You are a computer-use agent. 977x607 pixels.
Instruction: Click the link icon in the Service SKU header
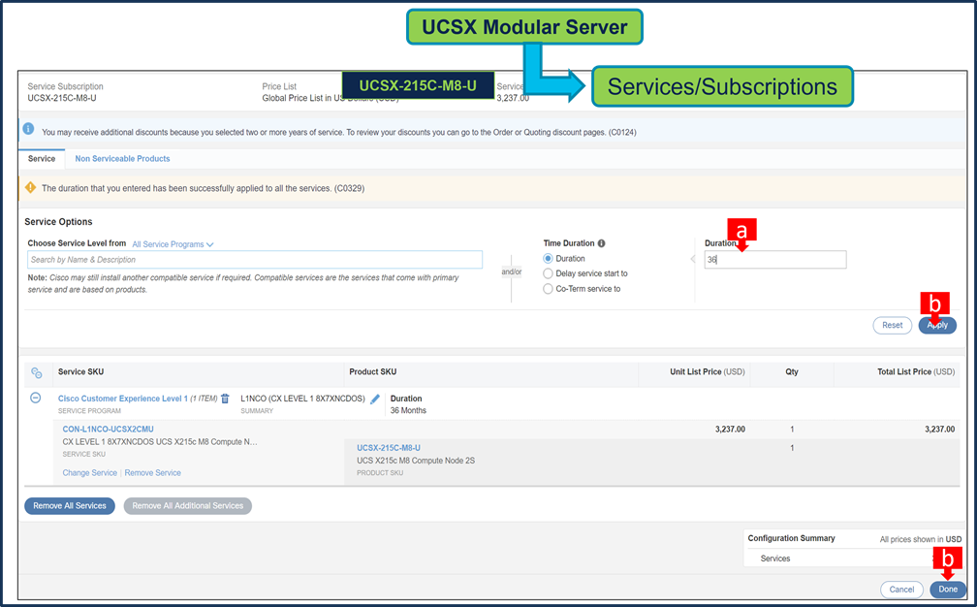[x=37, y=372]
